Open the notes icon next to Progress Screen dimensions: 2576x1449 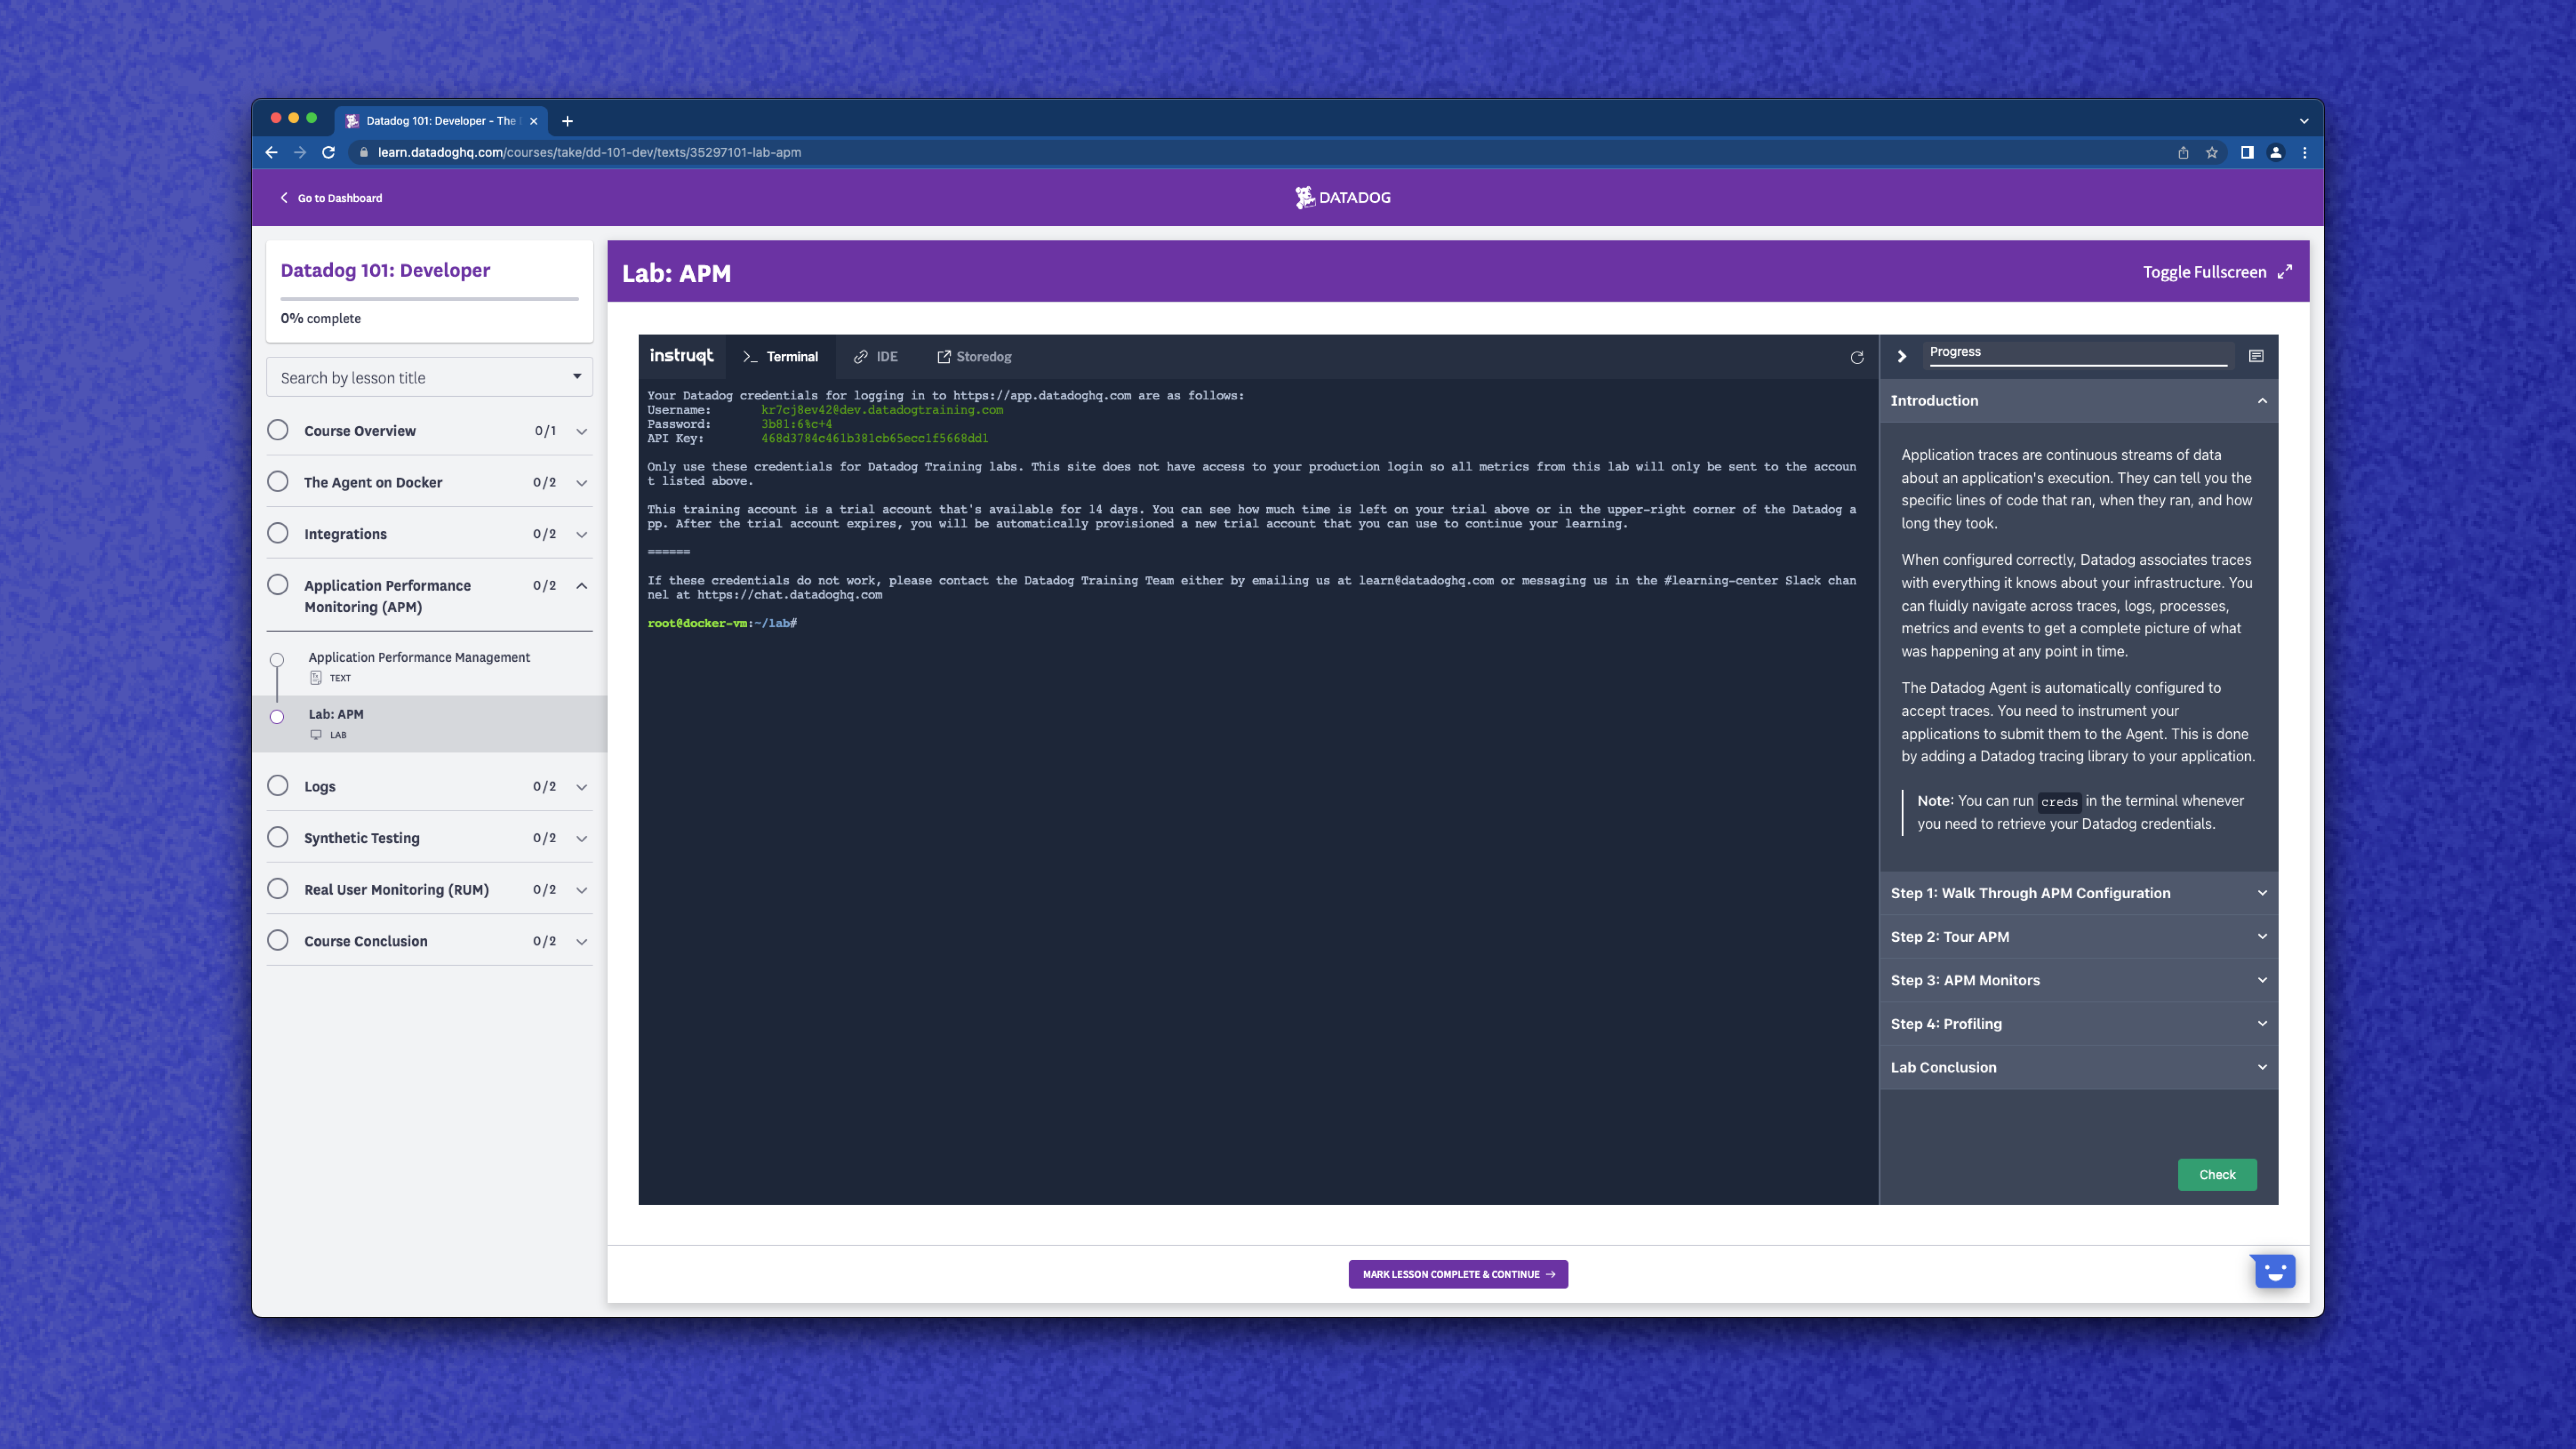click(2256, 355)
